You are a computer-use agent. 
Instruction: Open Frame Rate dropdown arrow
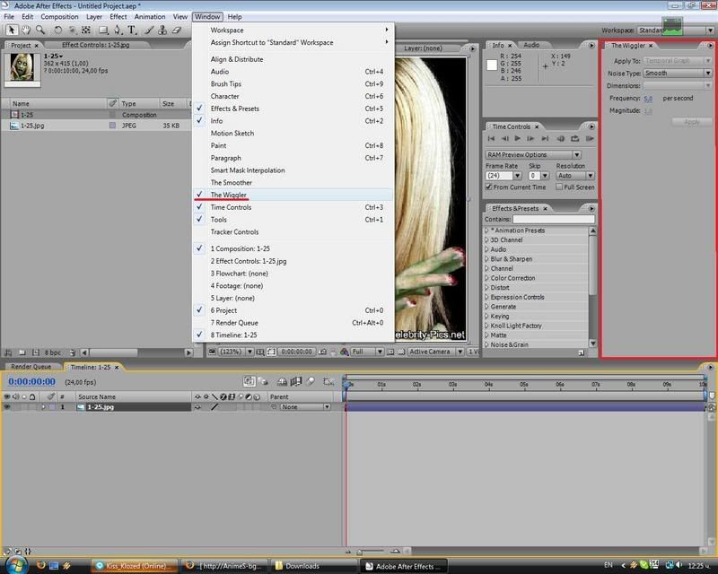pos(518,176)
